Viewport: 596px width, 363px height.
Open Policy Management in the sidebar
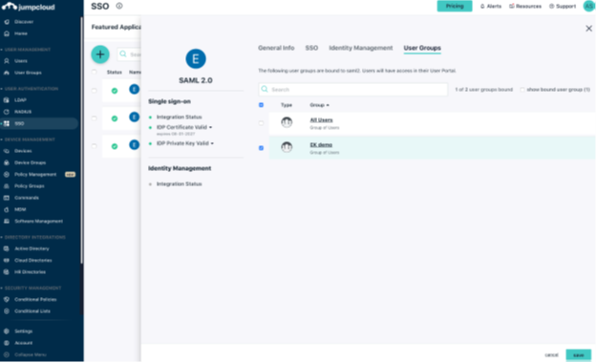click(x=35, y=175)
